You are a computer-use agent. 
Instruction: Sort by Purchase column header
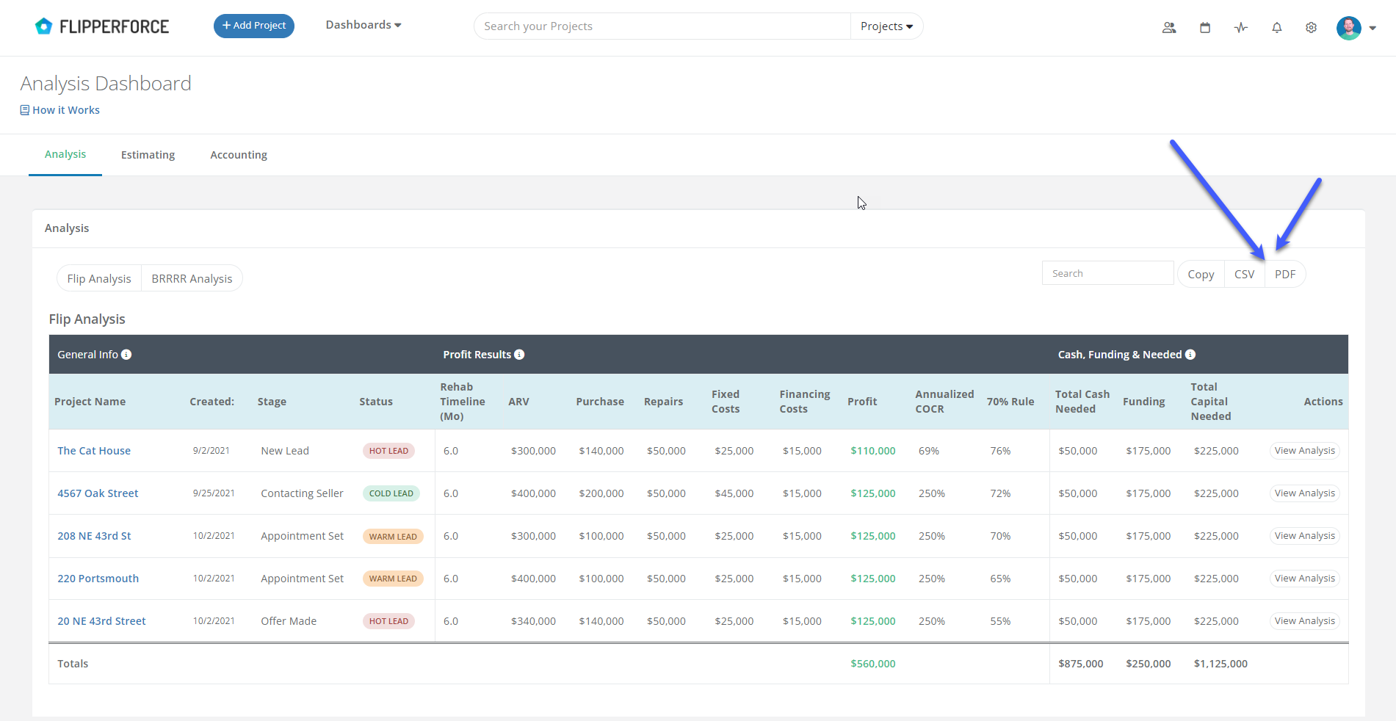(600, 402)
